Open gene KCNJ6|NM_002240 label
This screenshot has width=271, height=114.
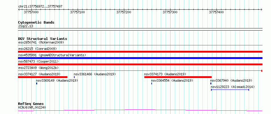pos(32,108)
